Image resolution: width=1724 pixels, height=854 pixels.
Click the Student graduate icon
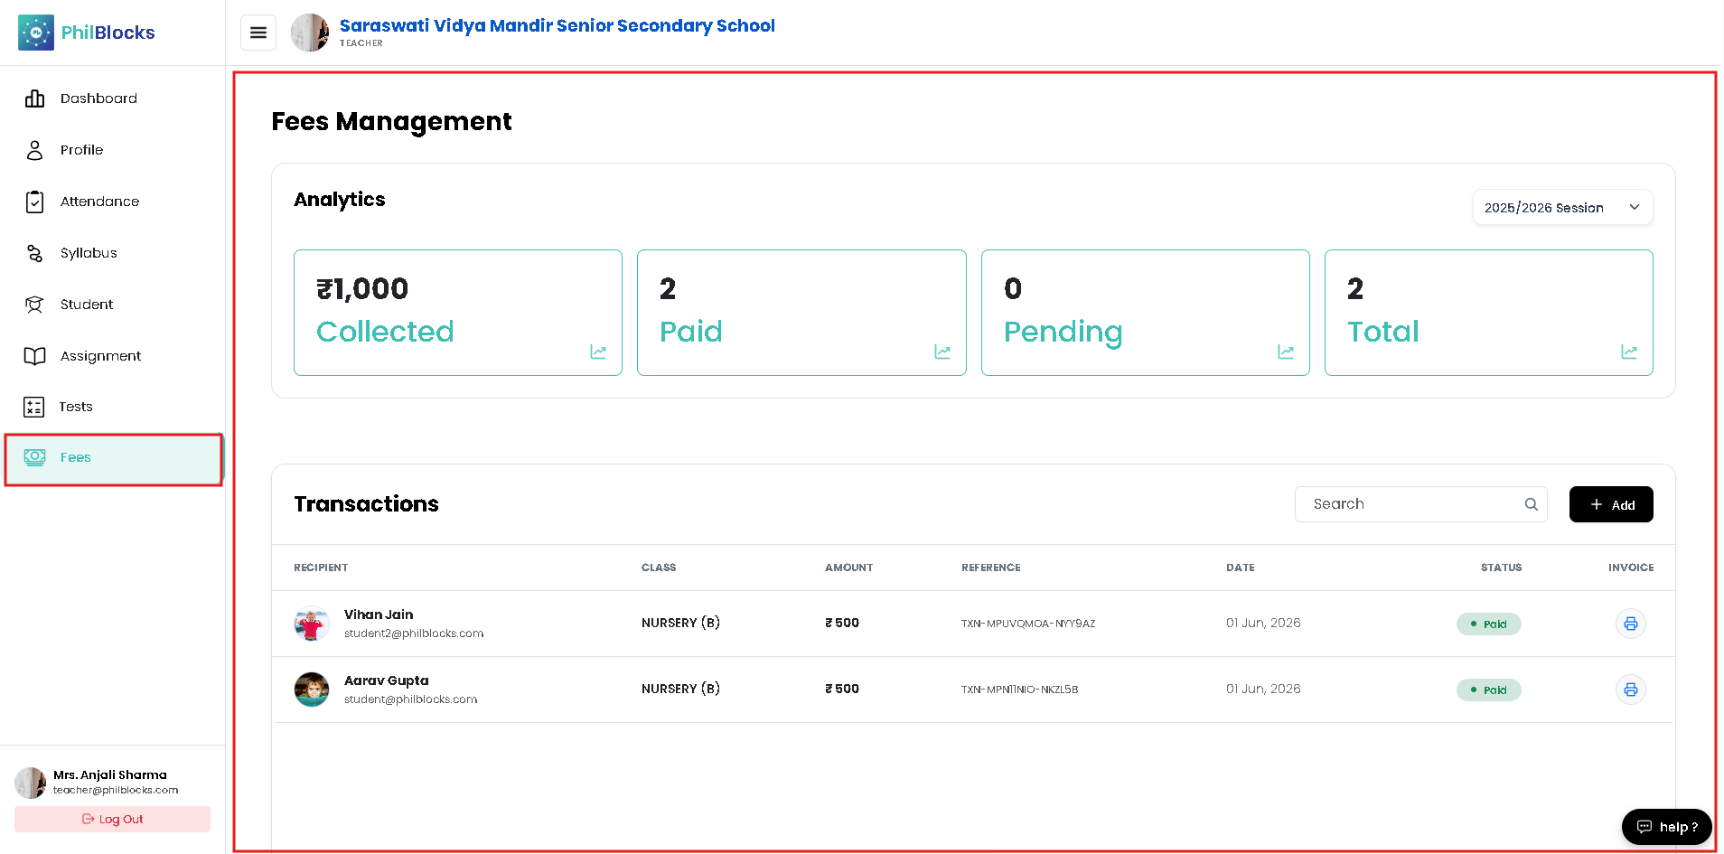[x=34, y=305]
